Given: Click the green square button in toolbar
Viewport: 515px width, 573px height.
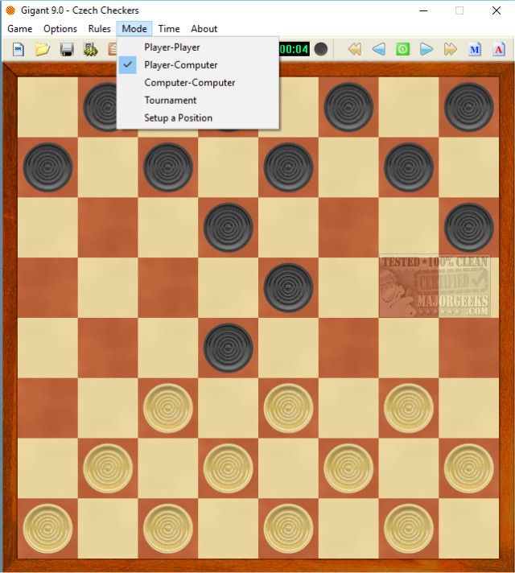Looking at the screenshot, I should (x=402, y=49).
